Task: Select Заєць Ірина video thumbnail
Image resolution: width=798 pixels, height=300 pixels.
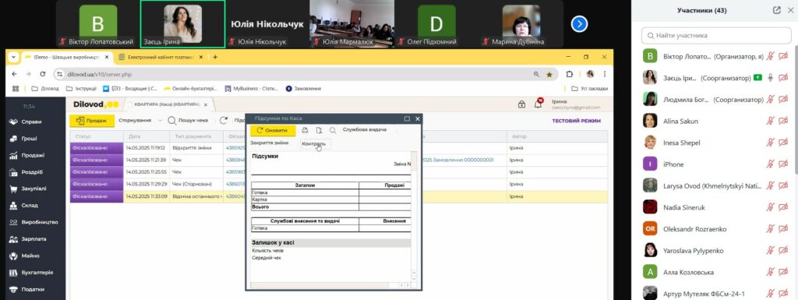Action: pos(182,24)
